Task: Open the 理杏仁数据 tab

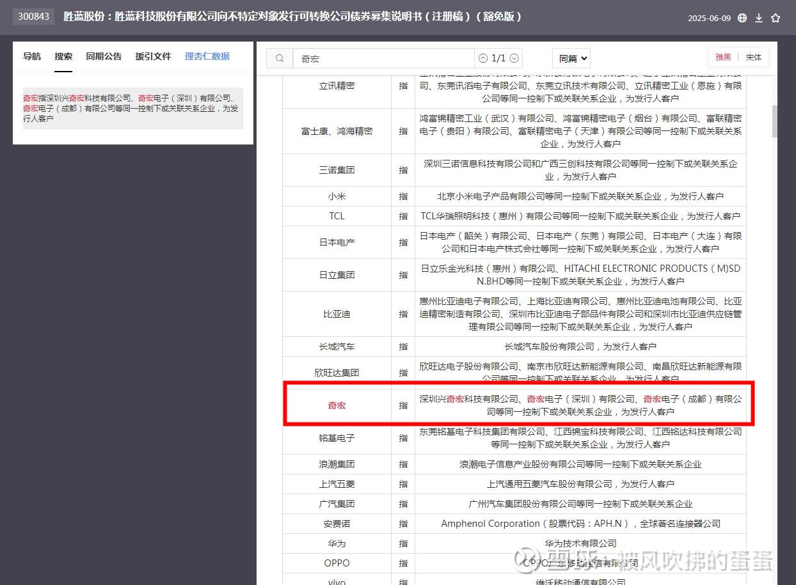Action: click(207, 56)
